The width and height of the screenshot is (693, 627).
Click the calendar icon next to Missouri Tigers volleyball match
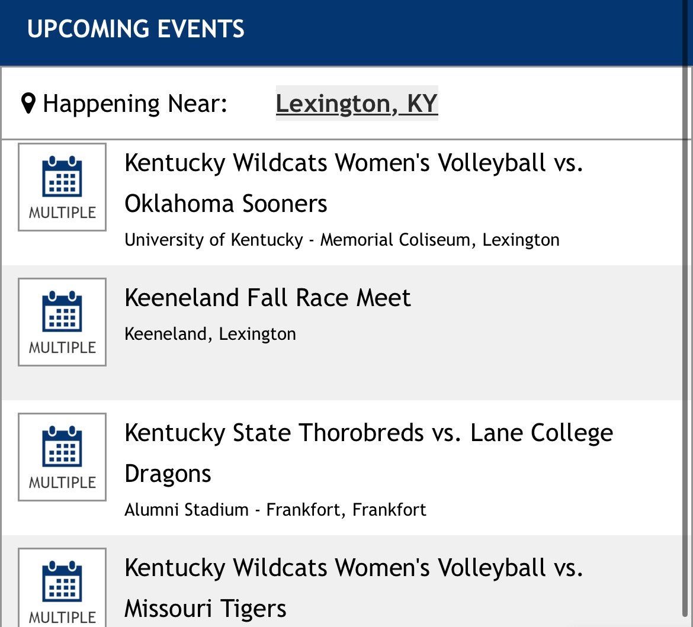coord(62,588)
